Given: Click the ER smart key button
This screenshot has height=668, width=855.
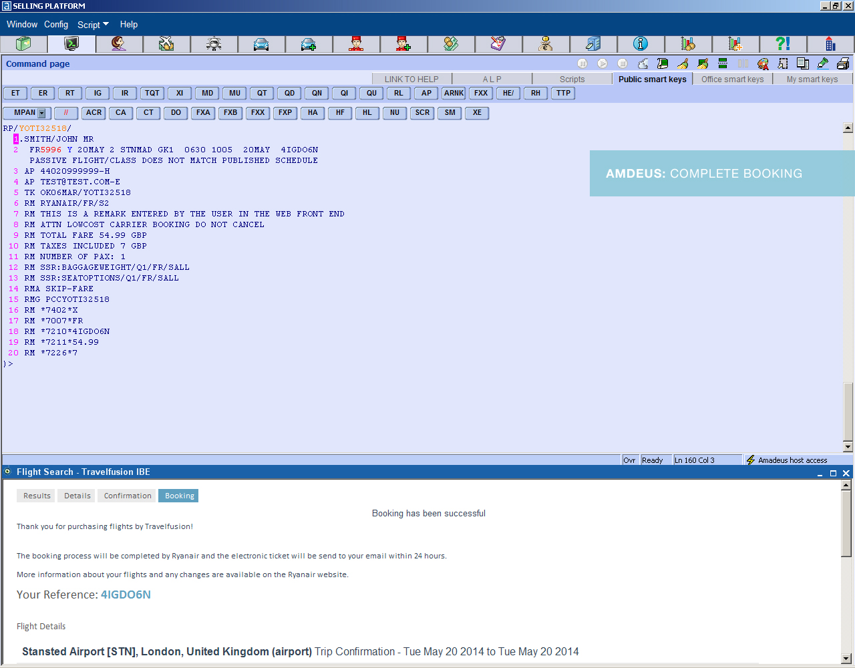Looking at the screenshot, I should click(x=43, y=94).
